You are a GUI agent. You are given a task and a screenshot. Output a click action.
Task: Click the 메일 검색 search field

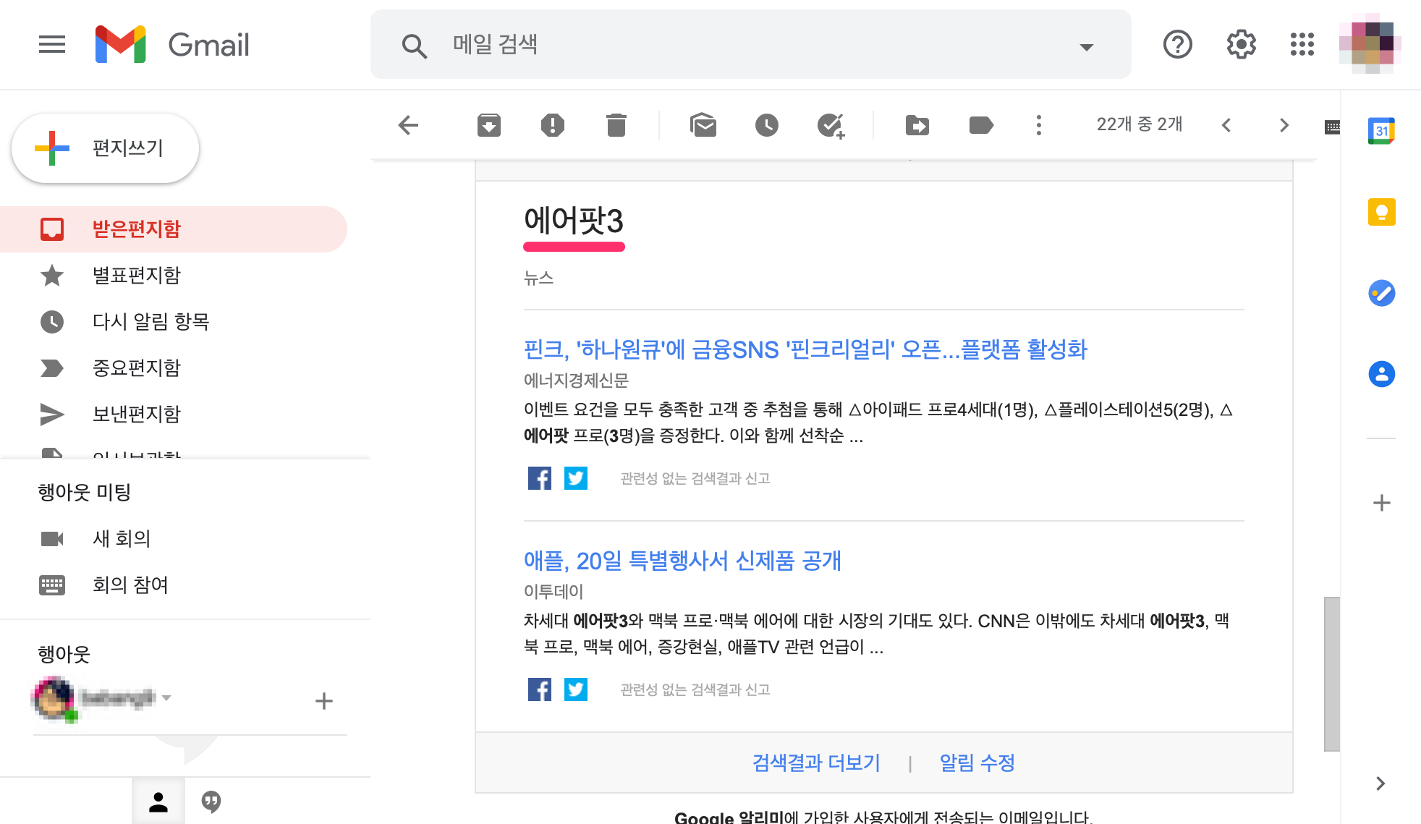(752, 44)
